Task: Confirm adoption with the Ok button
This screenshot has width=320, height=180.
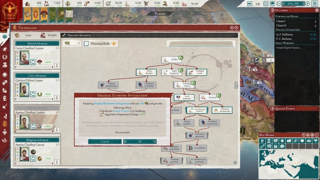Action: 140,142
